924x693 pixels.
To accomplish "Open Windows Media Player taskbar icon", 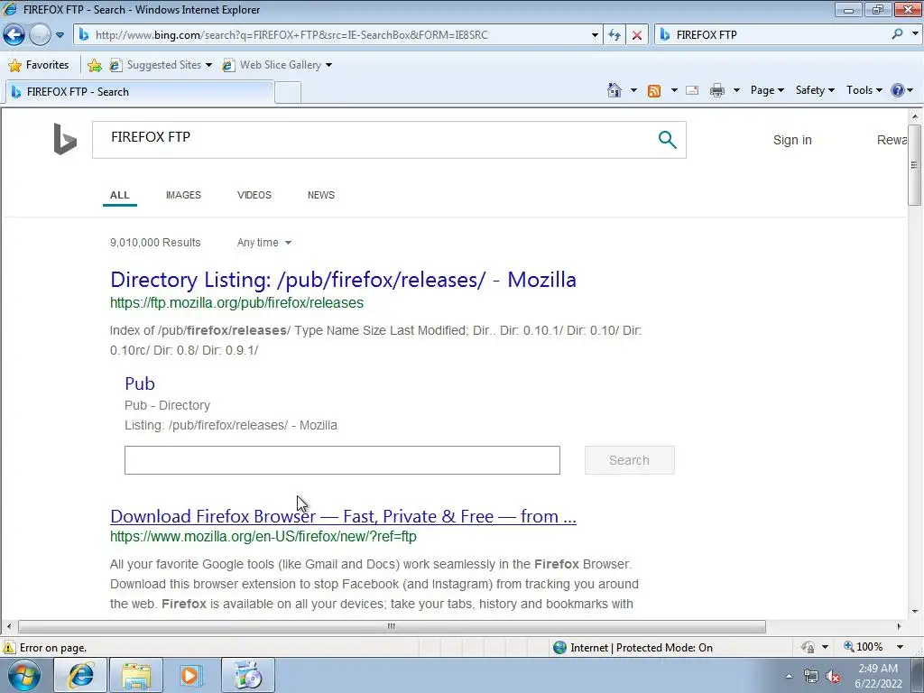I will point(191,675).
